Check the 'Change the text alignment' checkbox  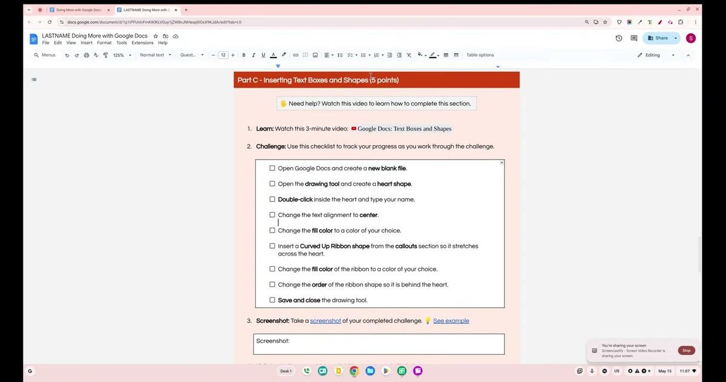pyautogui.click(x=272, y=215)
